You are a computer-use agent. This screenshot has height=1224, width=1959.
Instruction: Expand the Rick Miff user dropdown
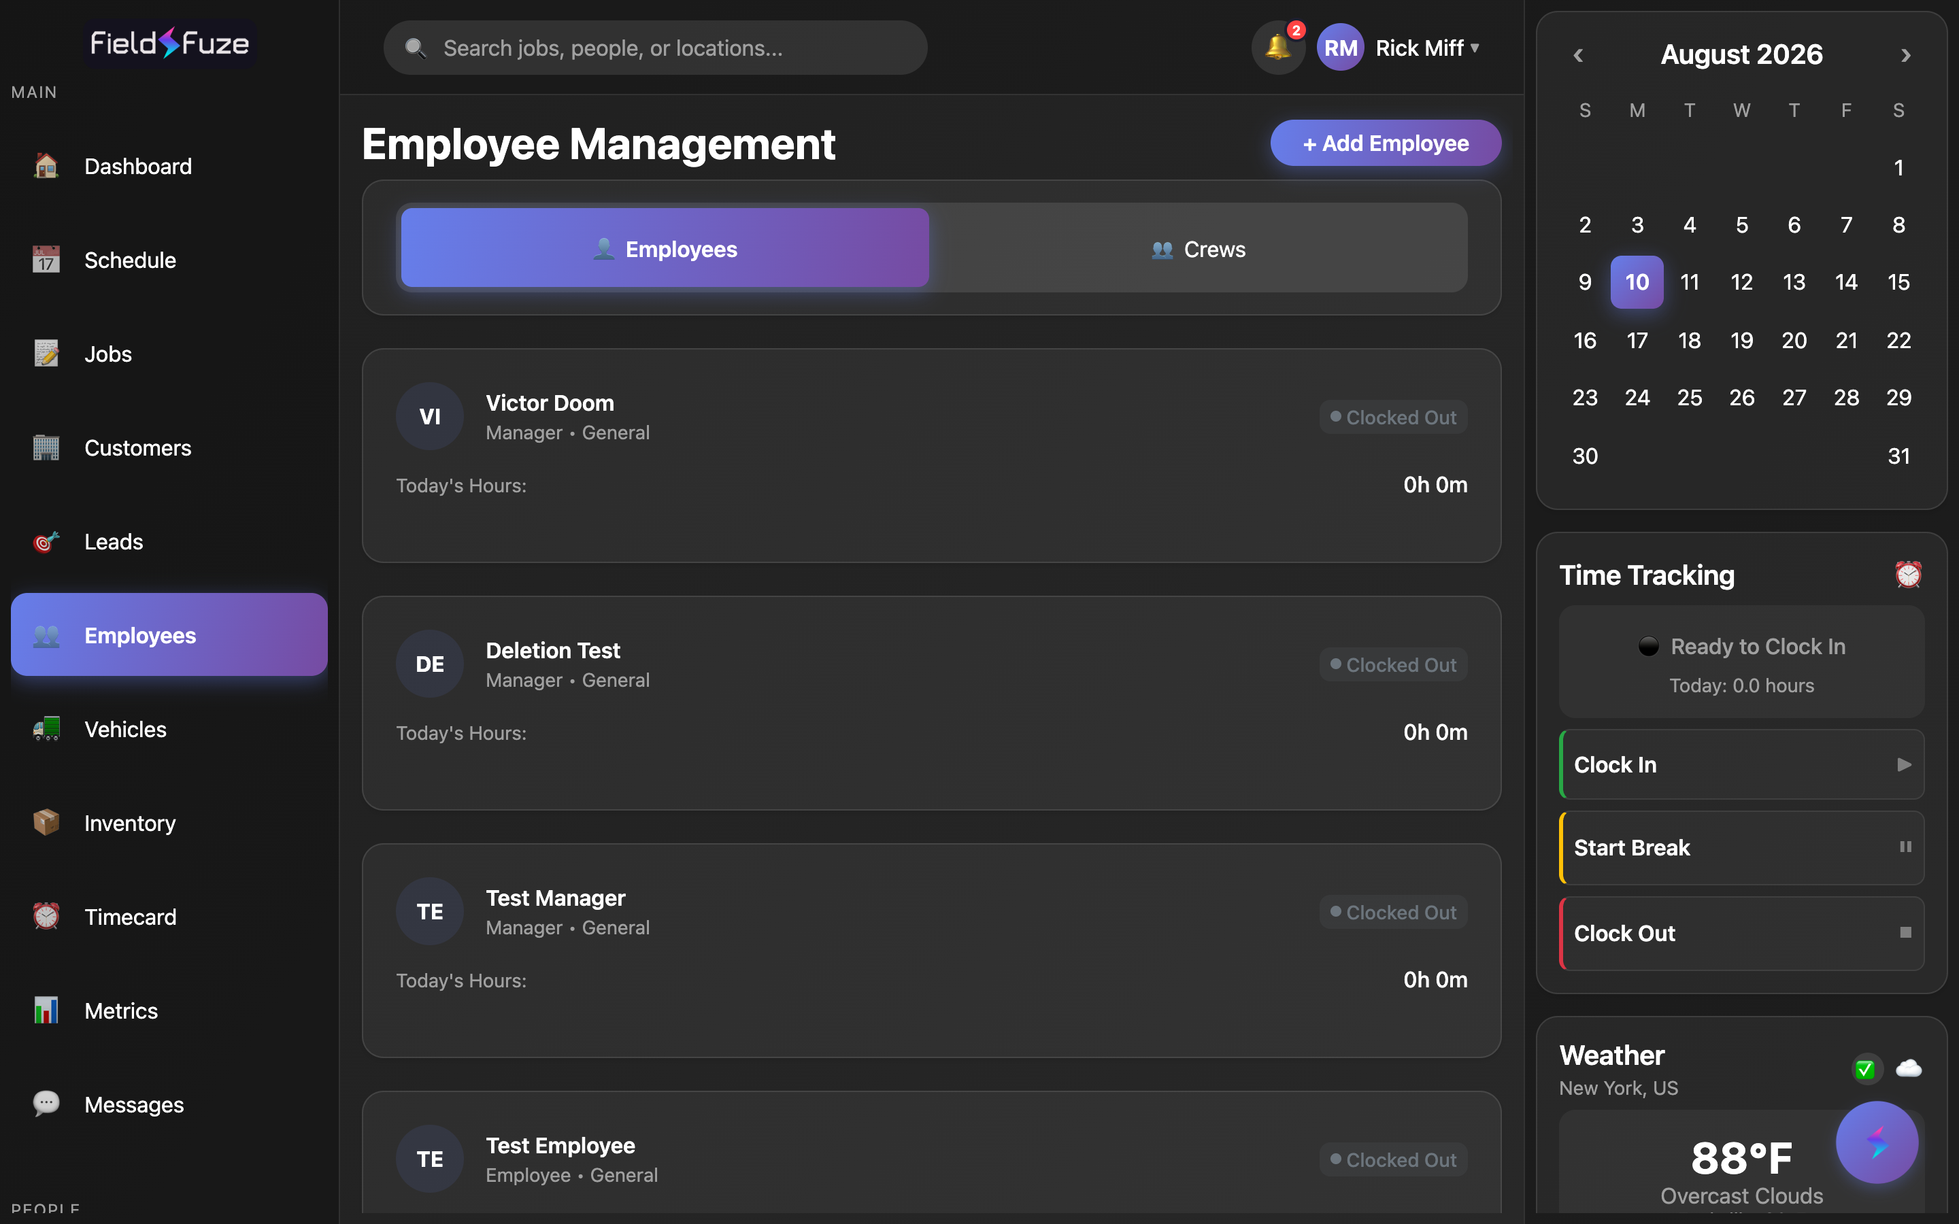pos(1475,48)
